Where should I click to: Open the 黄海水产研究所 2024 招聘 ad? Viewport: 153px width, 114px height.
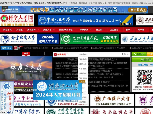(x=7, y=96)
